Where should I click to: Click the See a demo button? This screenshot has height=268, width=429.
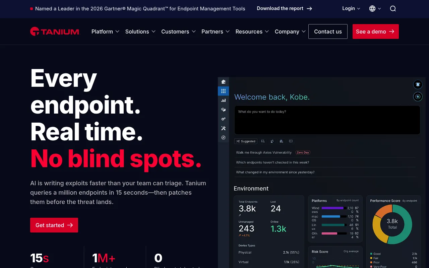tap(376, 31)
